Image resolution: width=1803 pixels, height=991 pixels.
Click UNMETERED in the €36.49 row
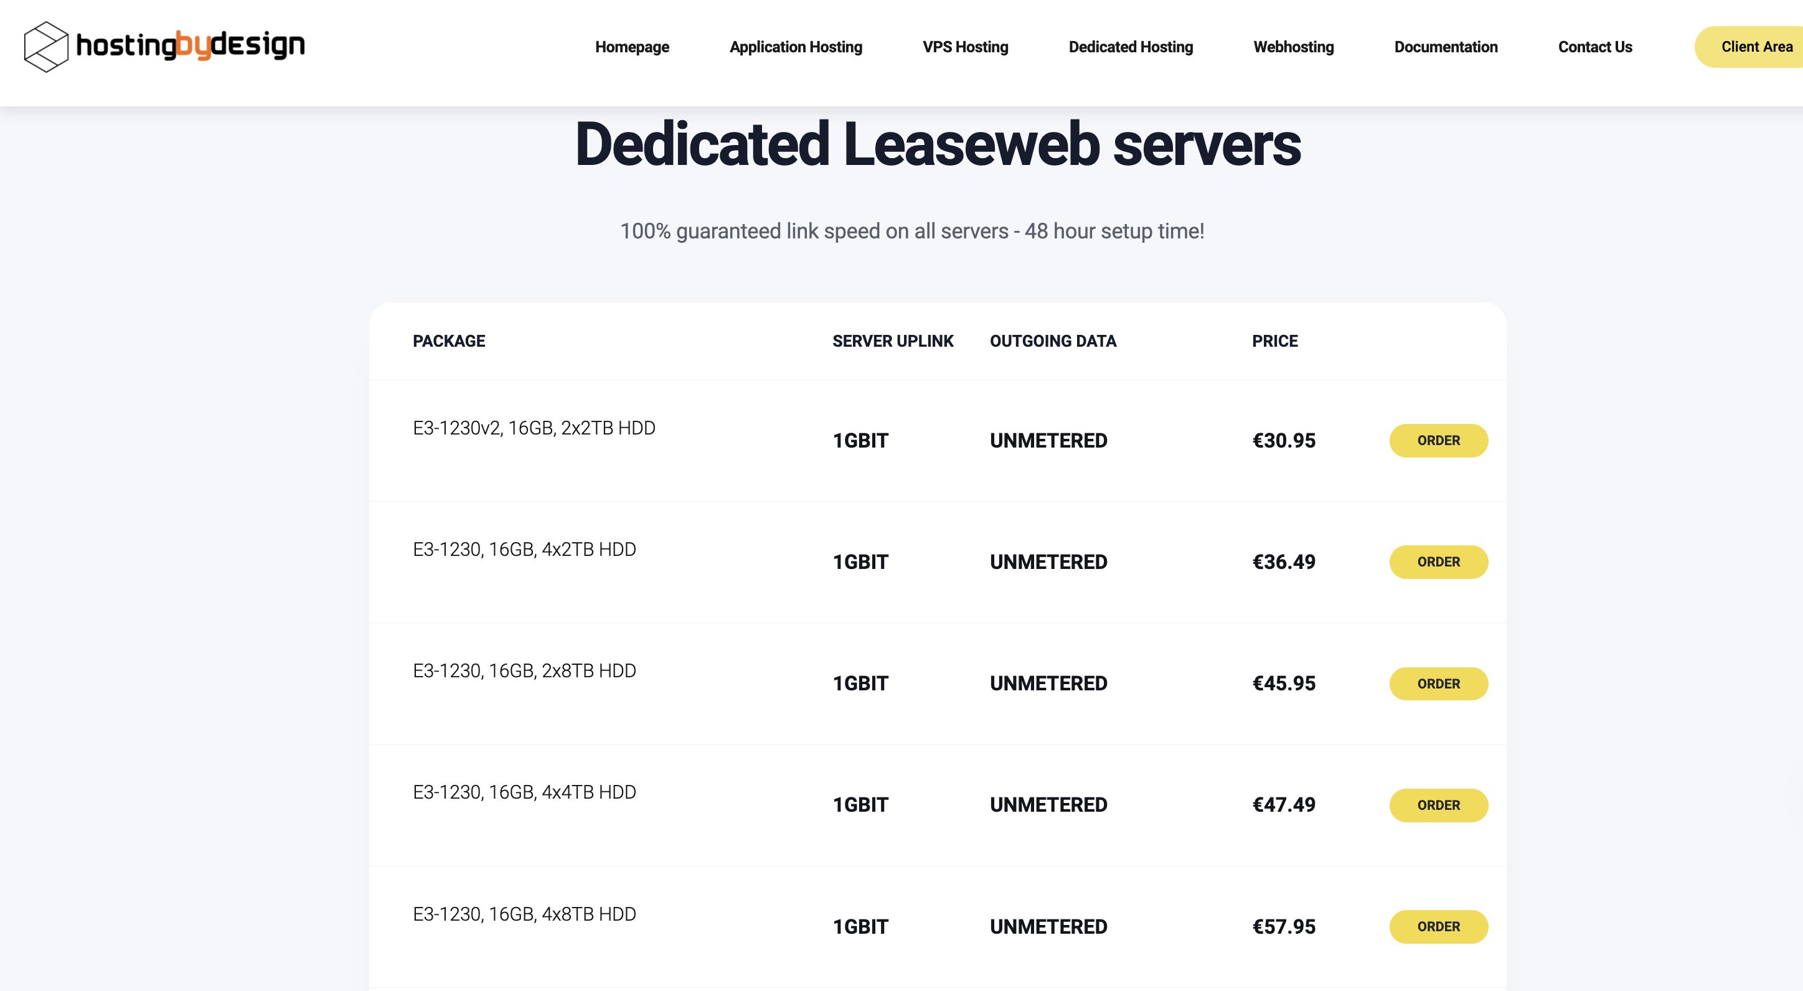tap(1048, 562)
